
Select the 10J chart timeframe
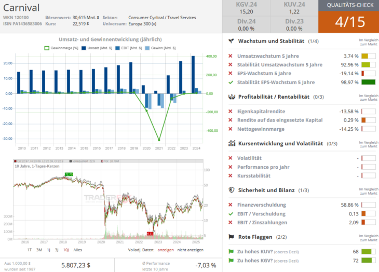coord(66,250)
